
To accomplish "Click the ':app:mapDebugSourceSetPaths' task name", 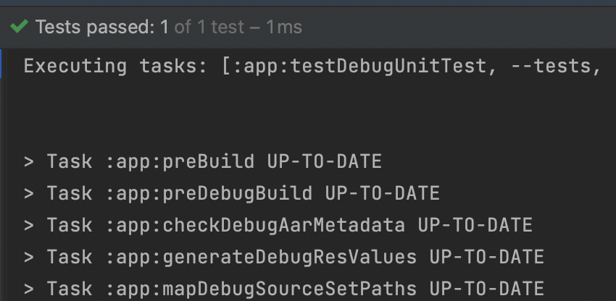I will 261,289.
